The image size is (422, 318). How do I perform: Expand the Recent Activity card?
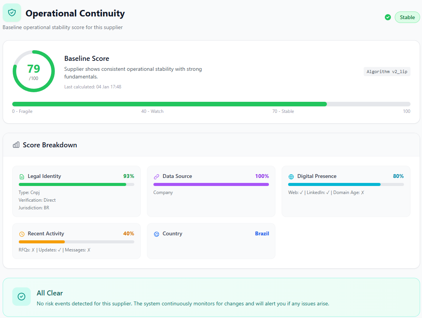tap(76, 241)
